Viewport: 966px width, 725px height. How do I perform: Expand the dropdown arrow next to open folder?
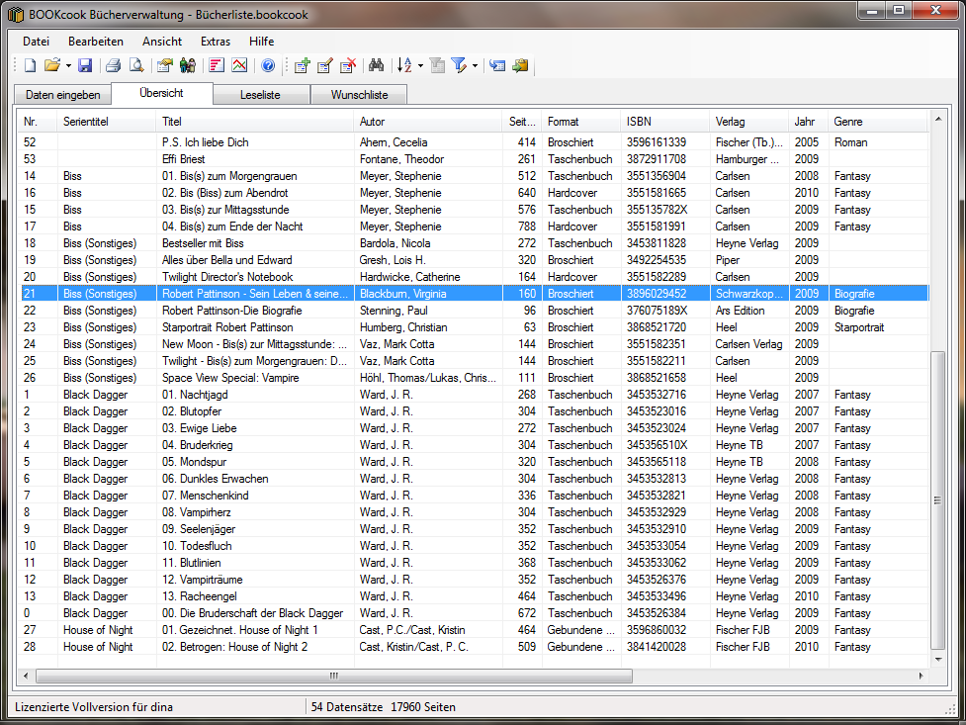(68, 66)
